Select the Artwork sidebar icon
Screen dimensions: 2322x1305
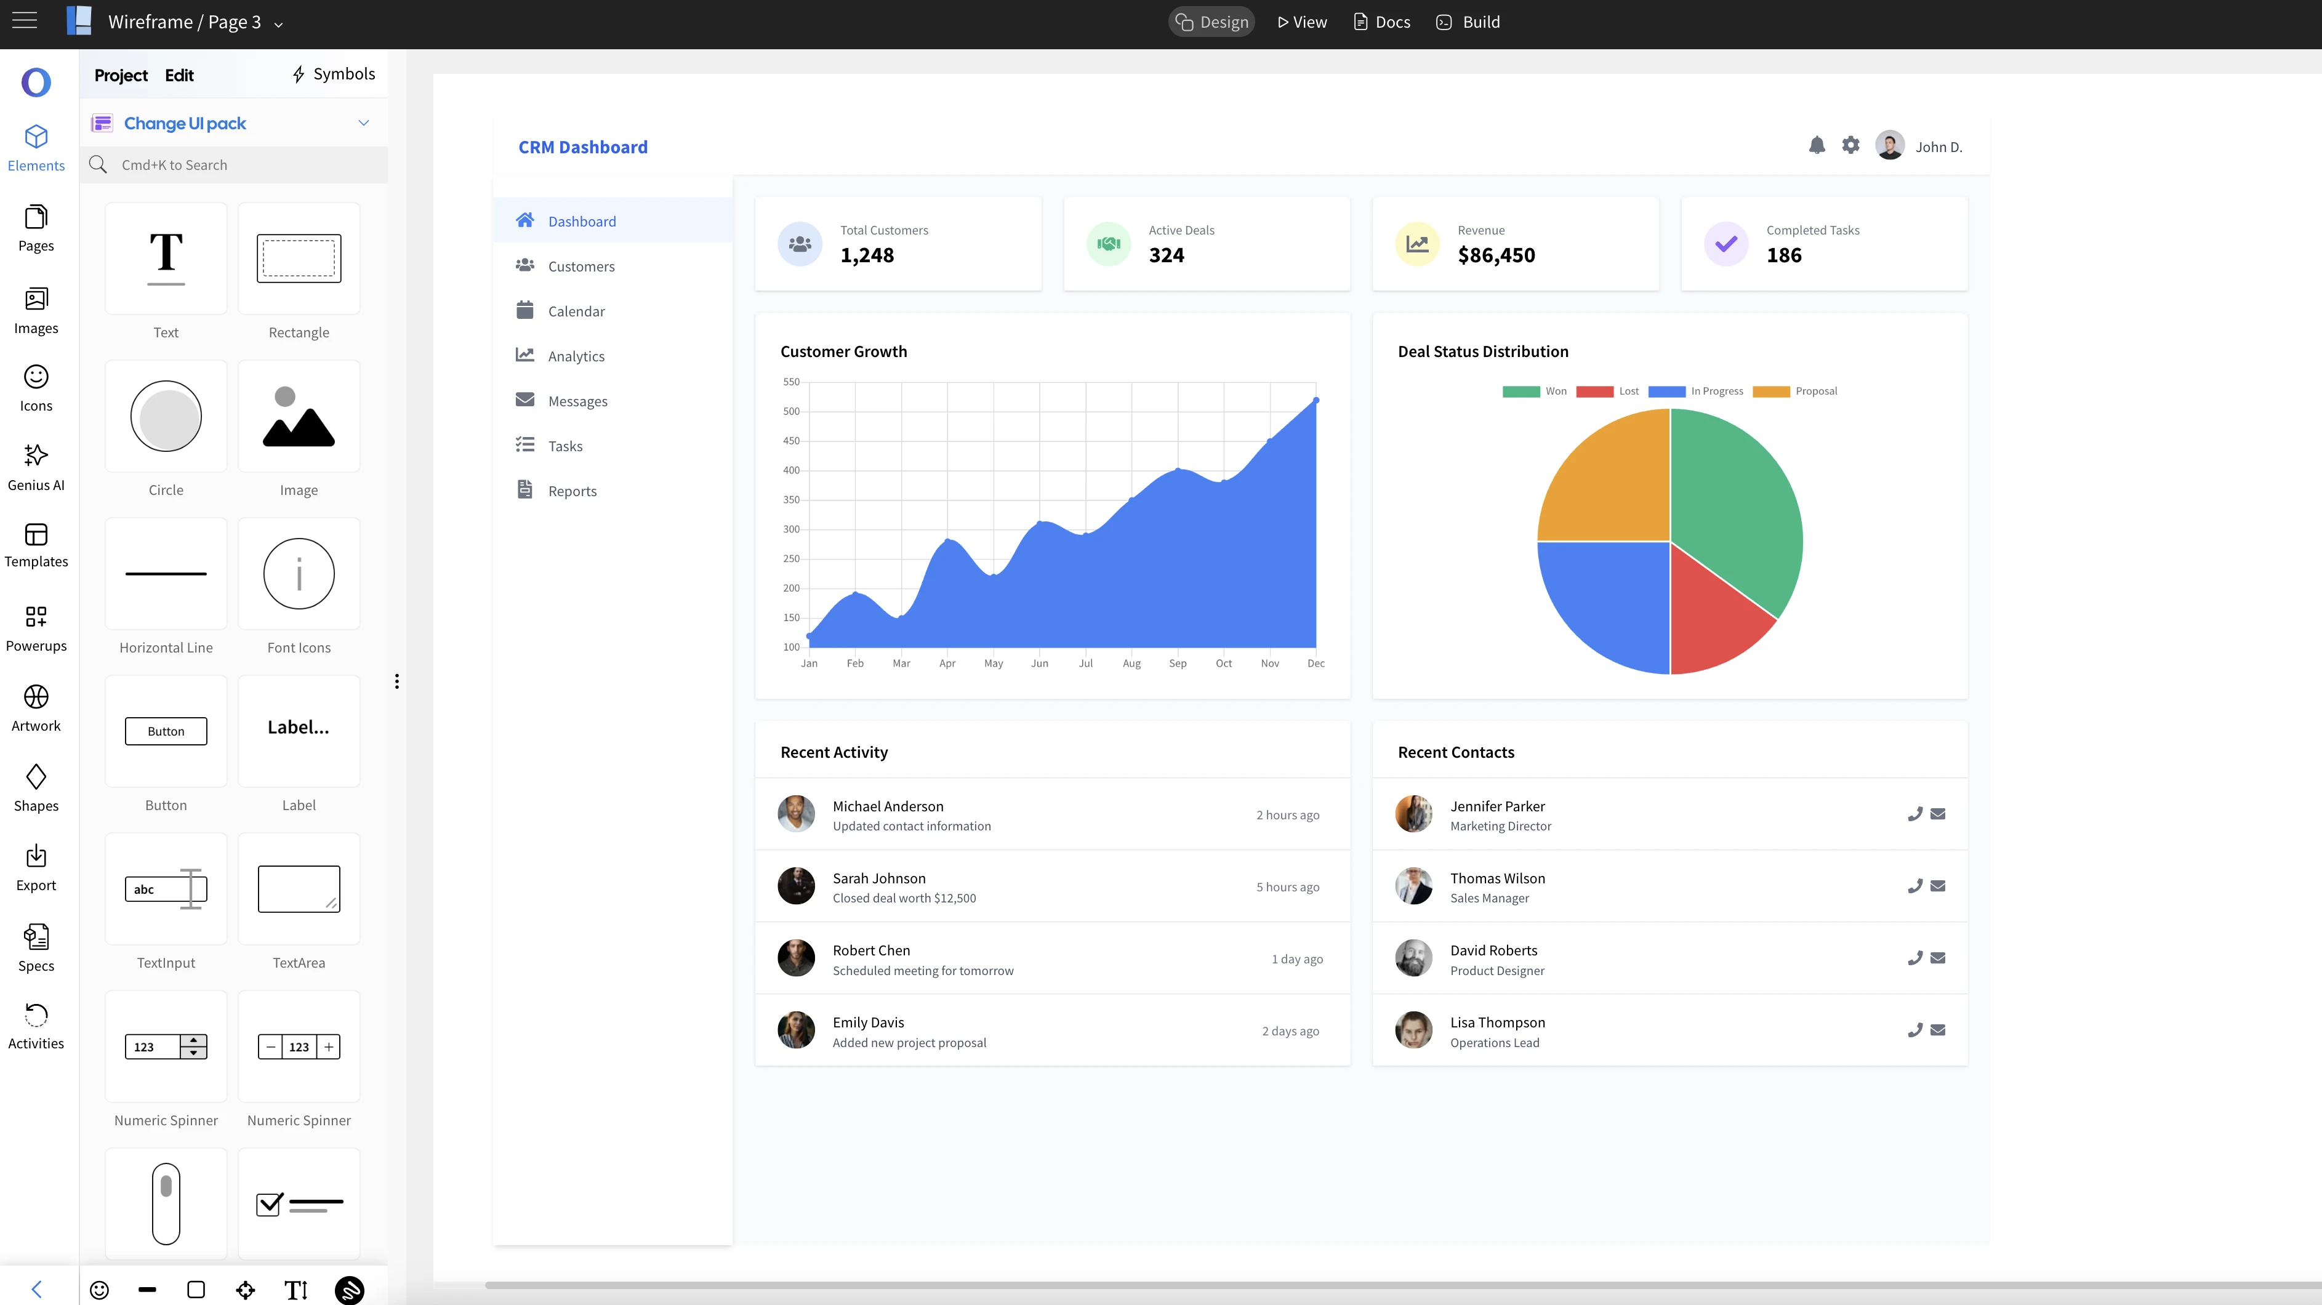coord(36,707)
